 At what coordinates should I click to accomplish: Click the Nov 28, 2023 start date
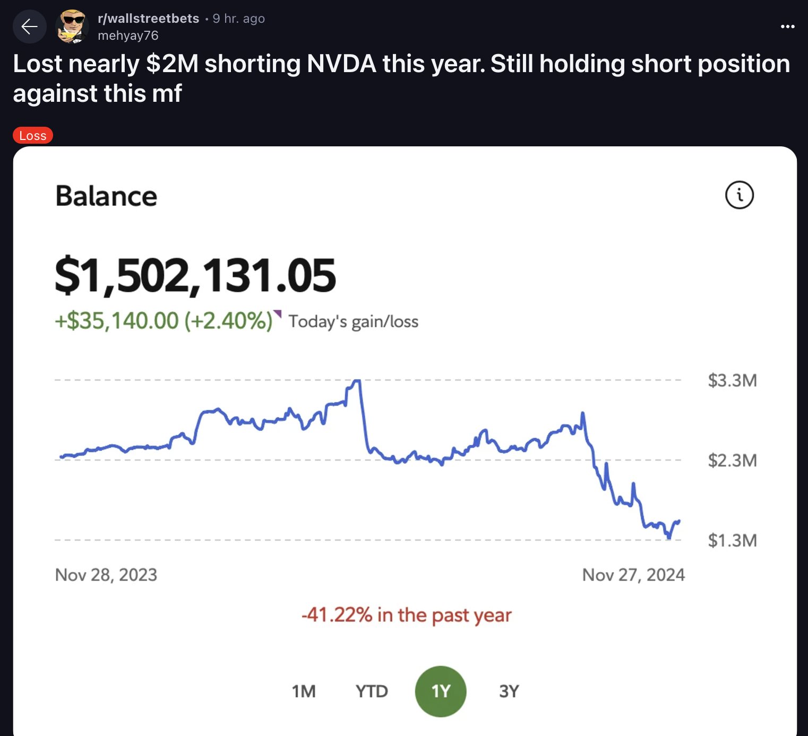pos(106,575)
